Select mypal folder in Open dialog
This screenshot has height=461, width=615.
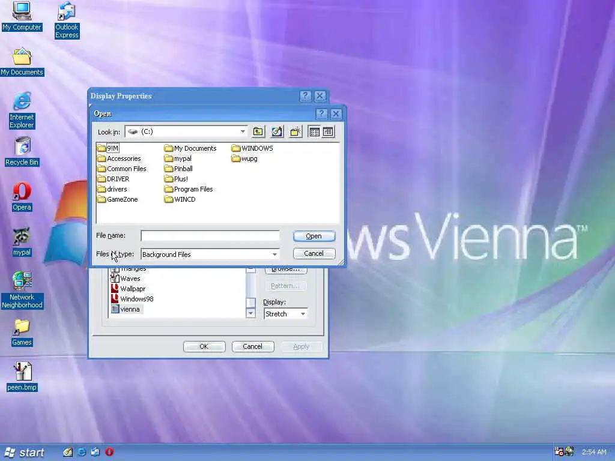178,158
